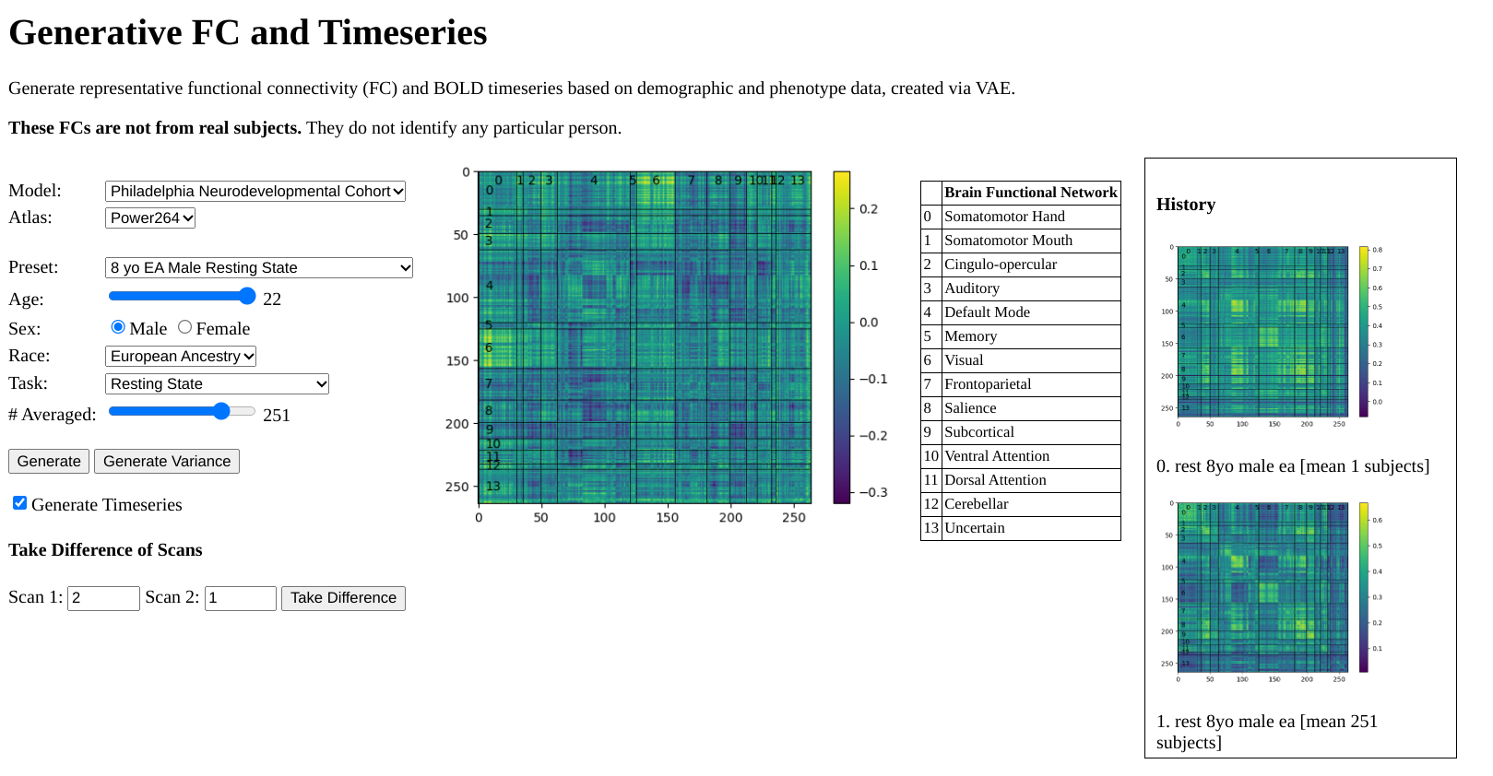
Task: Open the Model dropdown
Action: (255, 191)
